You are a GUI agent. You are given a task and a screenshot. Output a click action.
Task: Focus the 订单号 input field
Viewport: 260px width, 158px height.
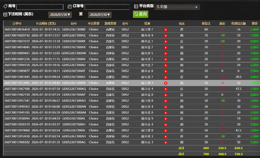(107, 7)
